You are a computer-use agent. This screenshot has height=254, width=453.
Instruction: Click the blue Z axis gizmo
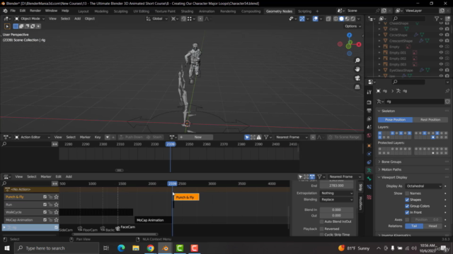[x=349, y=35]
